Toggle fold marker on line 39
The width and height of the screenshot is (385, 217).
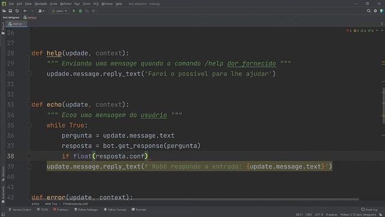click(x=29, y=166)
